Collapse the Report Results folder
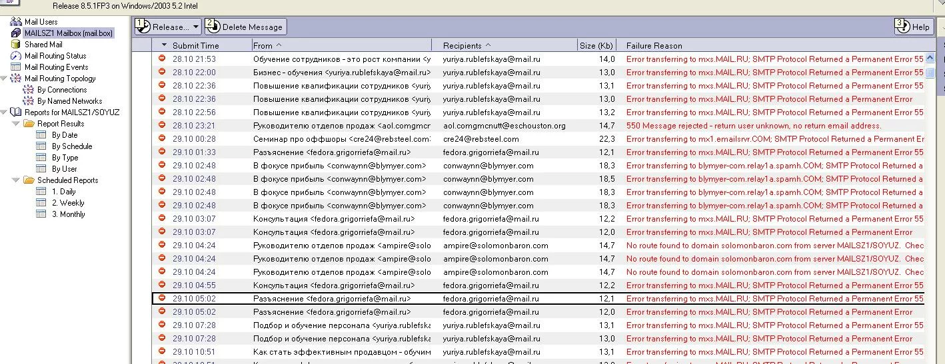 [16, 124]
